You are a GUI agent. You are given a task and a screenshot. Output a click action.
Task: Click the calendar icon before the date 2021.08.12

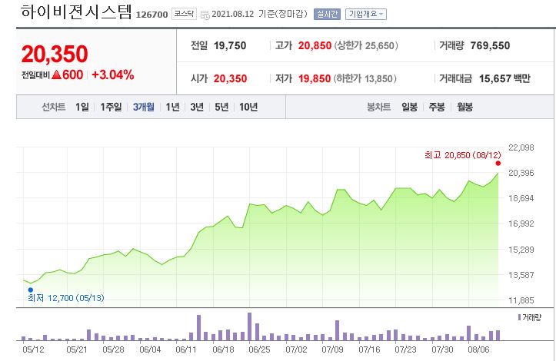click(205, 15)
